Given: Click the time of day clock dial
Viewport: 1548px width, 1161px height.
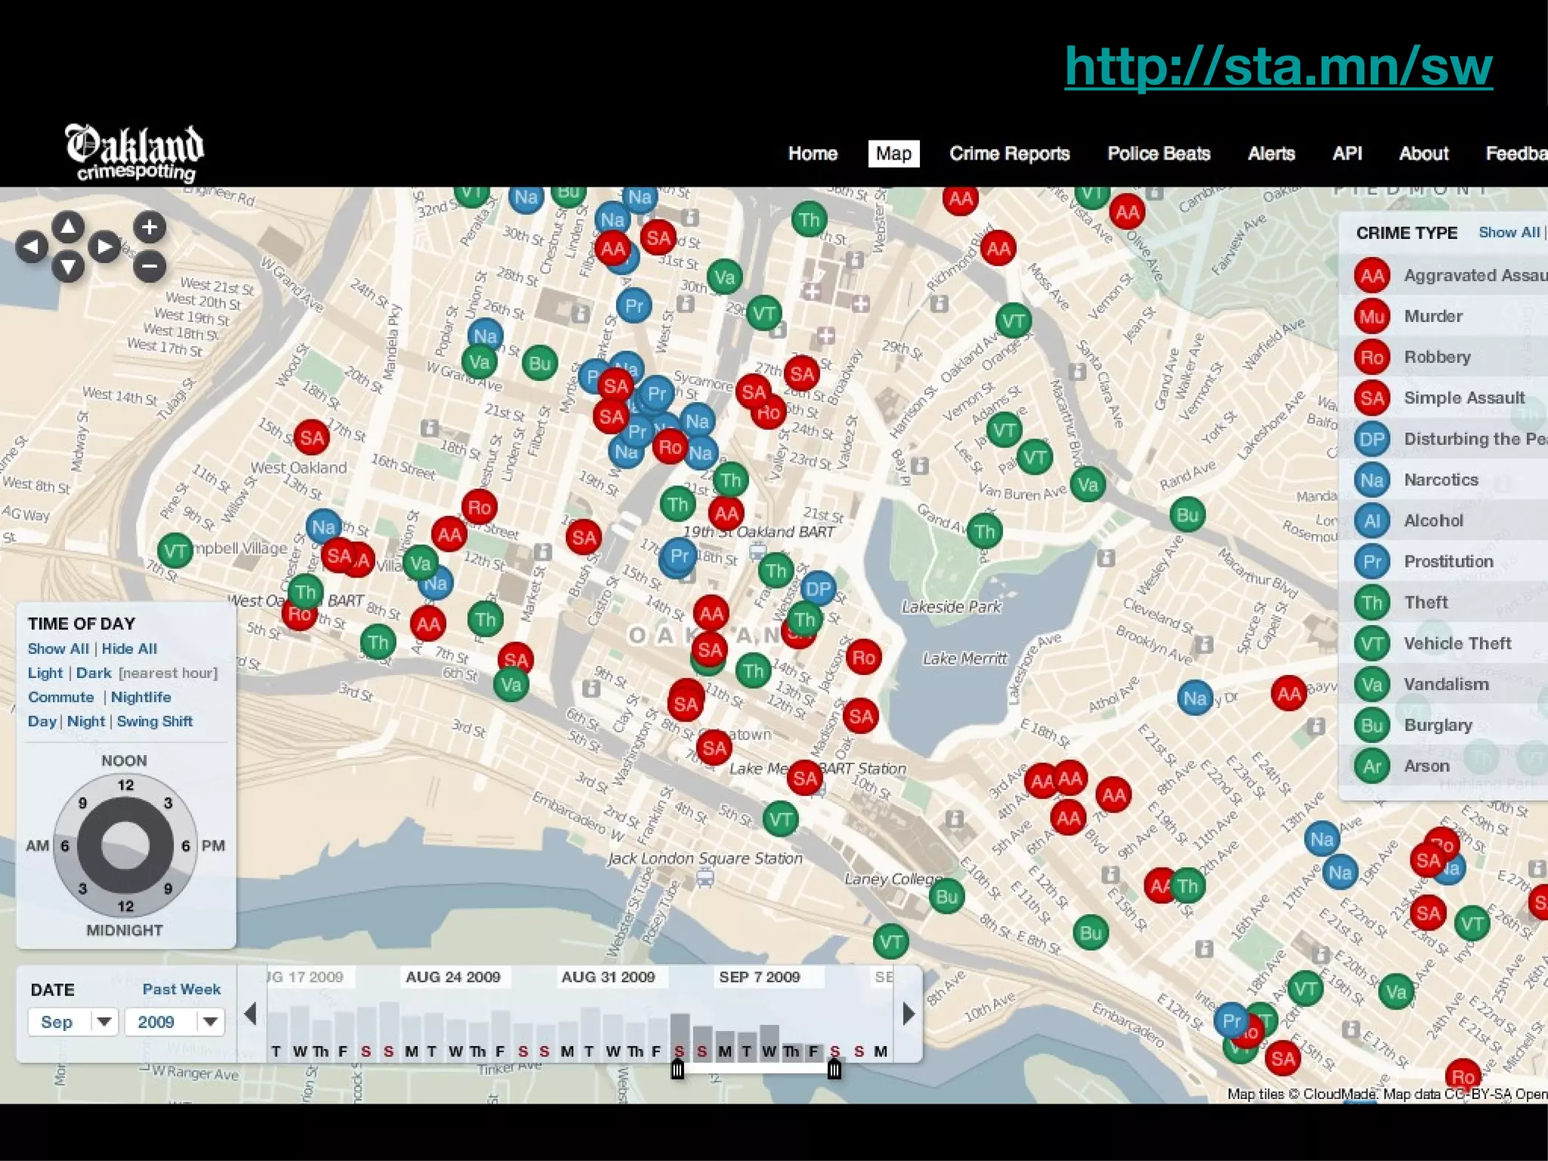Looking at the screenshot, I should click(125, 845).
